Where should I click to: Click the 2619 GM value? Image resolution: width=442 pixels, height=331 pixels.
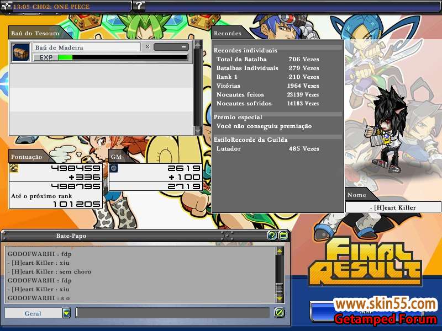pos(184,168)
